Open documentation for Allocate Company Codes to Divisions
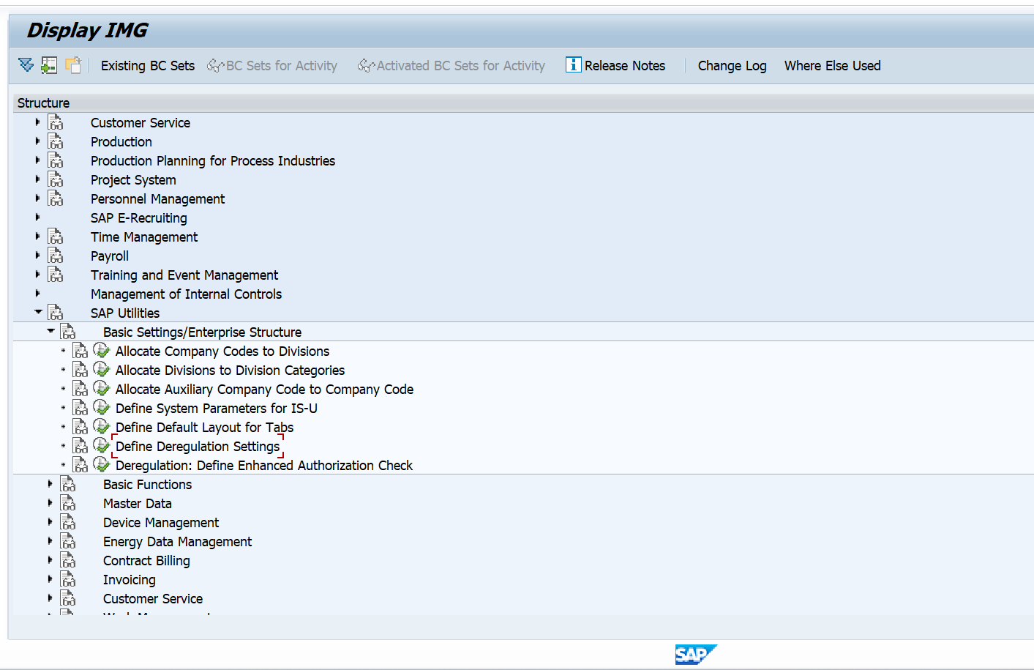Image resolution: width=1034 pixels, height=670 pixels. tap(80, 351)
